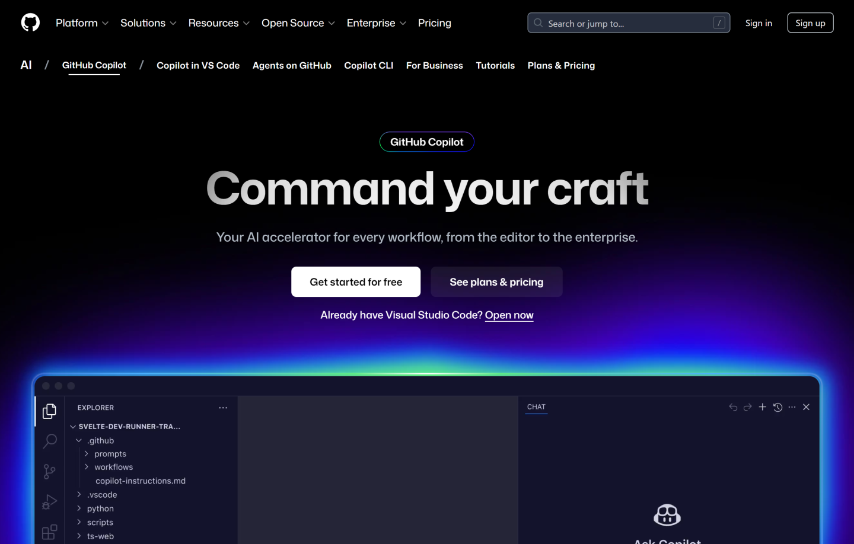Viewport: 854px width, 544px height.
Task: Open the Resources dropdown menu
Action: pyautogui.click(x=219, y=23)
